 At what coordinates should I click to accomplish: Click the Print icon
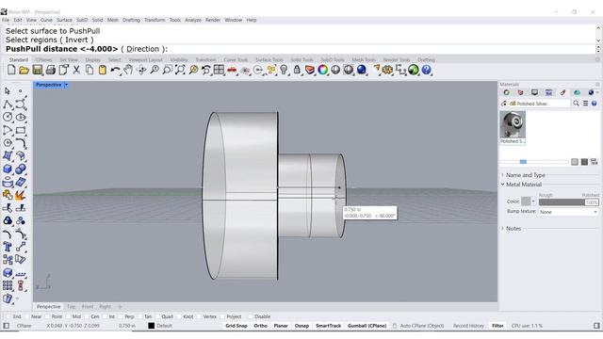click(x=50, y=70)
